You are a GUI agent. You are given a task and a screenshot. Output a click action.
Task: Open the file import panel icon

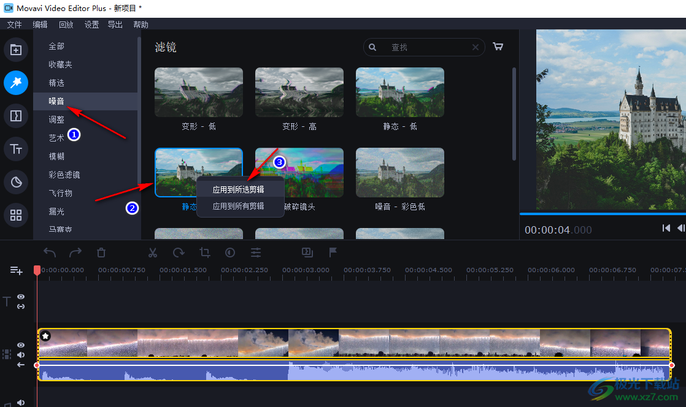pos(16,50)
